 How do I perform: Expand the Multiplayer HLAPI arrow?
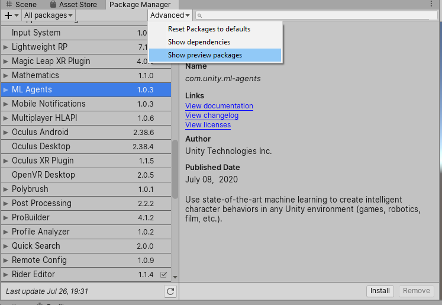pos(6,118)
